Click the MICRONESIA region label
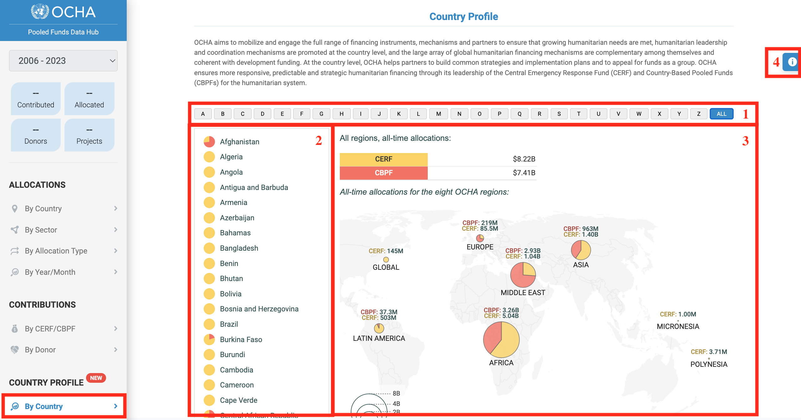The image size is (801, 420). tap(678, 326)
